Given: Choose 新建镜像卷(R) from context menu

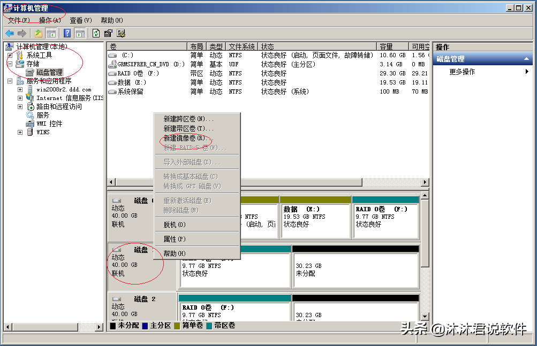Looking at the screenshot, I should click(x=197, y=138).
